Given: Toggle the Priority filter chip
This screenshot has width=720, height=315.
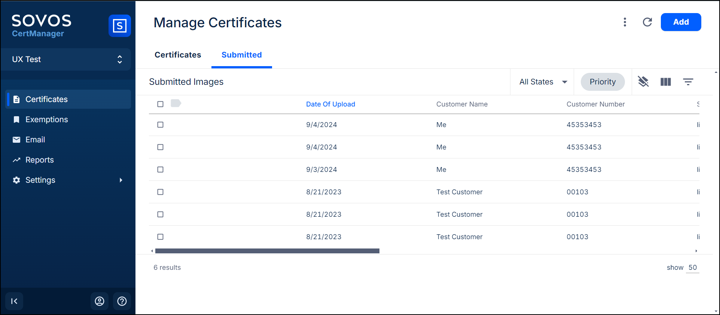Looking at the screenshot, I should pos(602,82).
